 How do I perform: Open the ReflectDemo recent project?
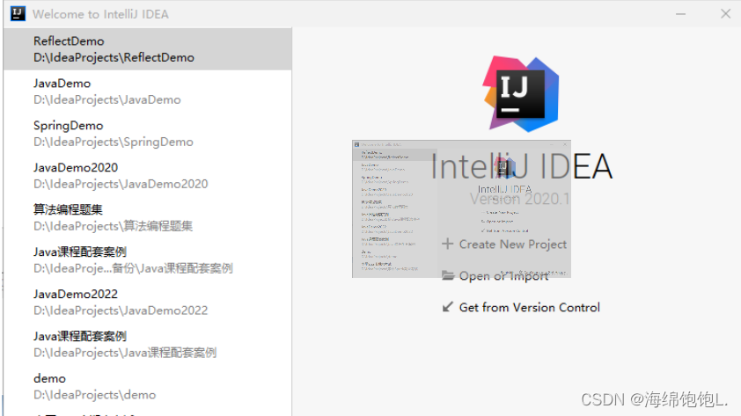pyautogui.click(x=148, y=49)
